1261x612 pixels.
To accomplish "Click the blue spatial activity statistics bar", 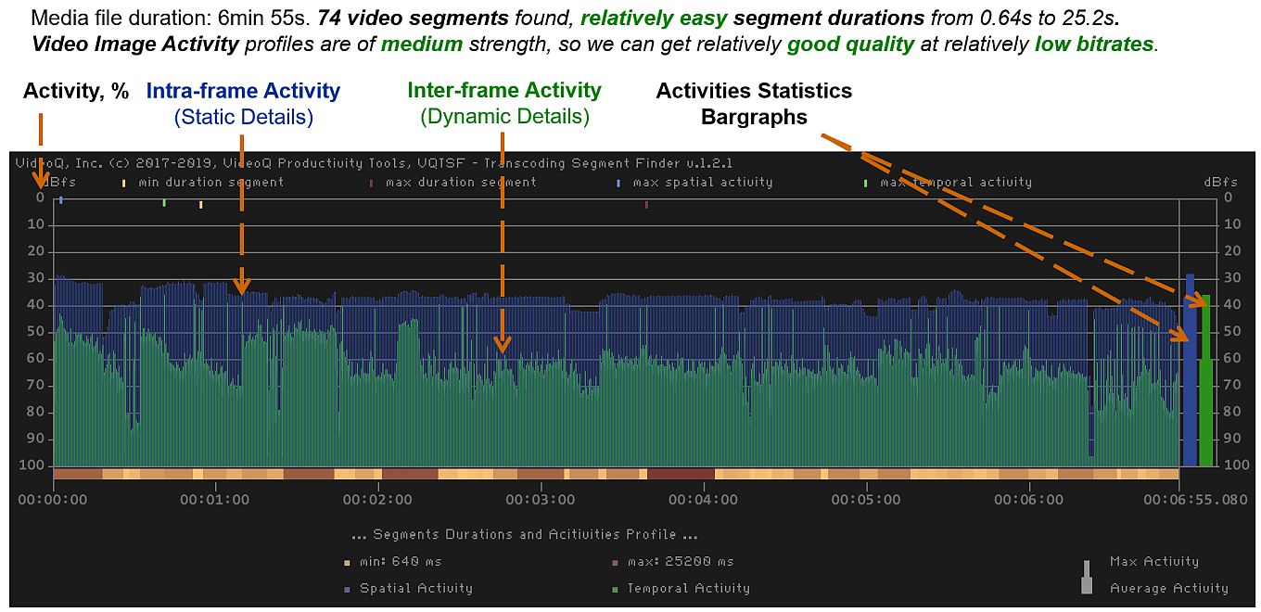I will pyautogui.click(x=1190, y=371).
